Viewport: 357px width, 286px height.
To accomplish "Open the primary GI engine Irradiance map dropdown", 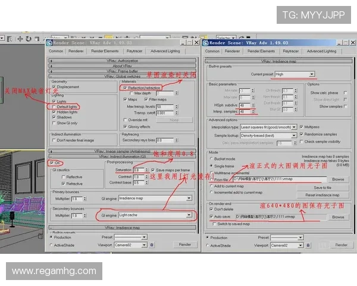I will 190,198.
